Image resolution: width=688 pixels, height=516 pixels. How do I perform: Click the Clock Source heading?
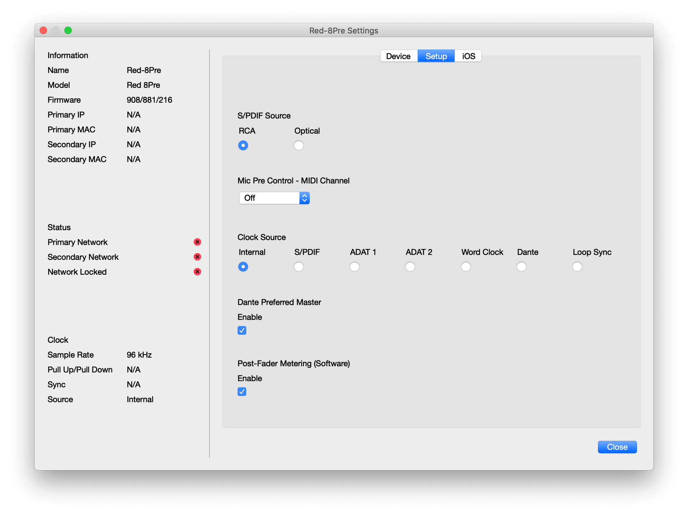262,237
